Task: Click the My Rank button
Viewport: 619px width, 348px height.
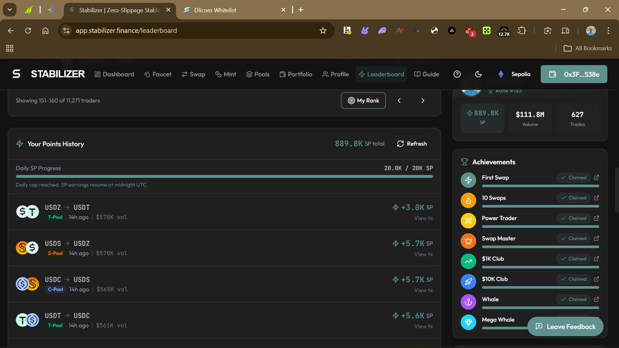Action: tap(363, 101)
